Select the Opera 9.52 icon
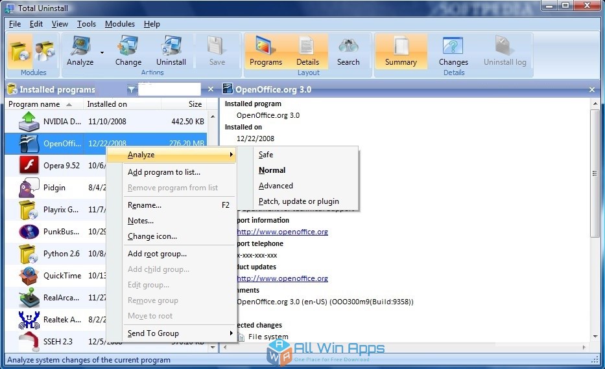Image resolution: width=605 pixels, height=369 pixels. [29, 165]
